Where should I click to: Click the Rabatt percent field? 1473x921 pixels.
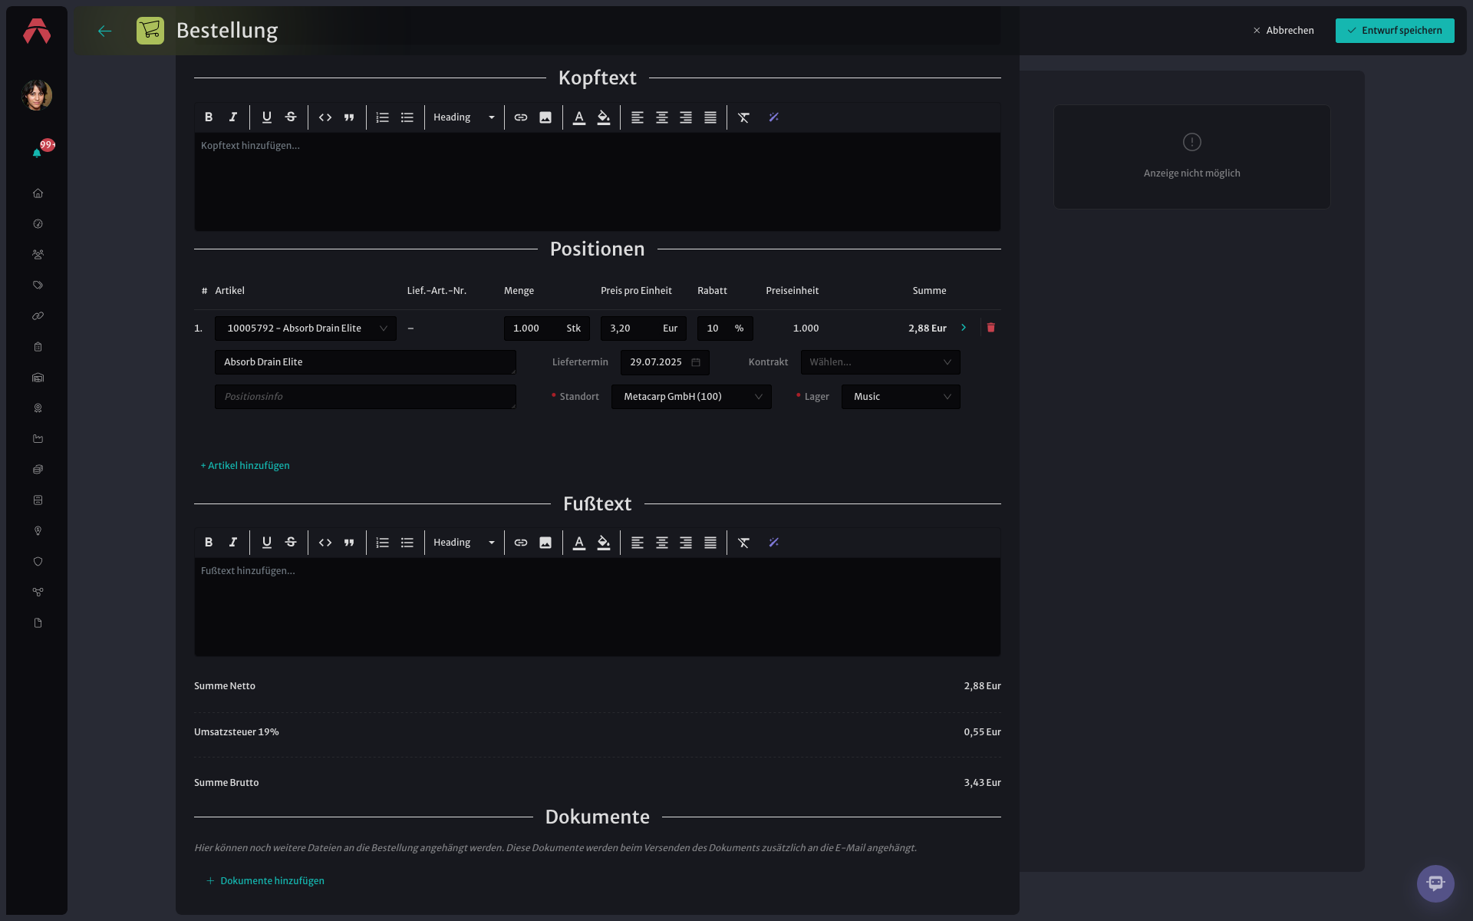point(725,328)
